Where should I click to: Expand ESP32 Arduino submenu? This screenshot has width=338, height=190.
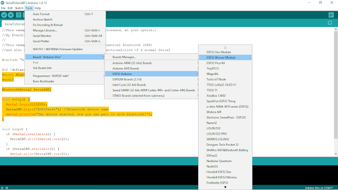tap(152, 74)
